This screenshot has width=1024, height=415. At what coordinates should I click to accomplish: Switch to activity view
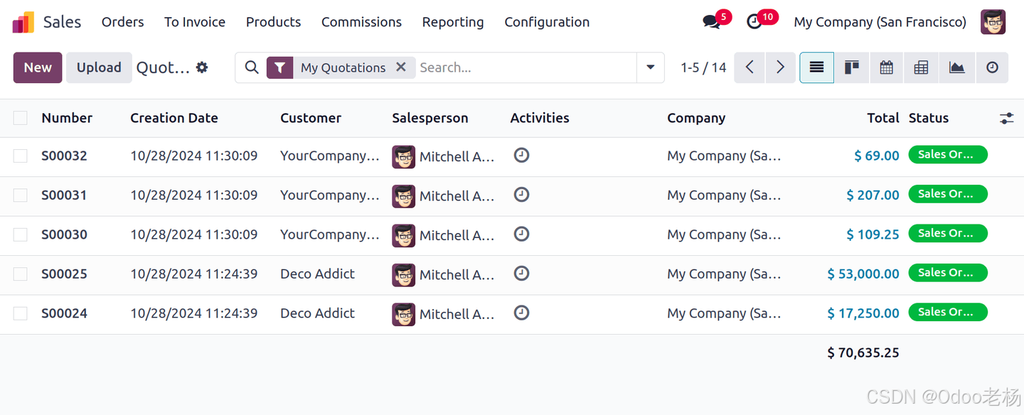point(992,68)
